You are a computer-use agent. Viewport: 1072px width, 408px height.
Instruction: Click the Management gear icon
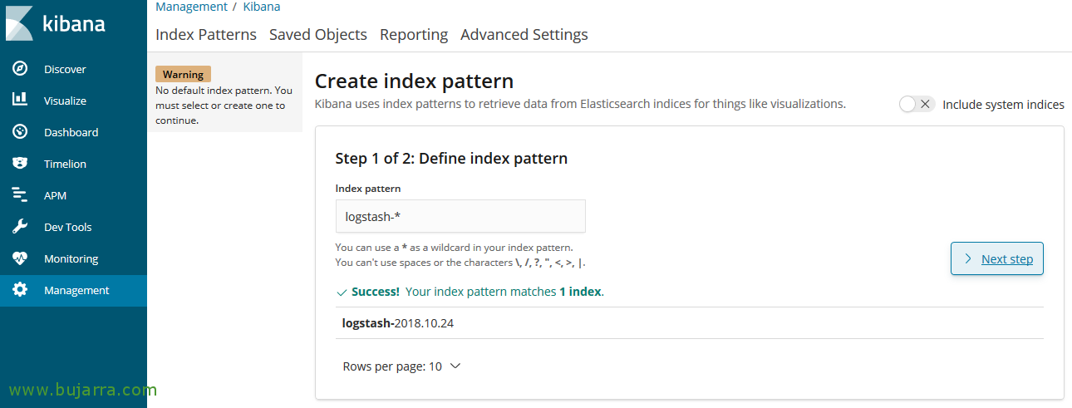(20, 290)
